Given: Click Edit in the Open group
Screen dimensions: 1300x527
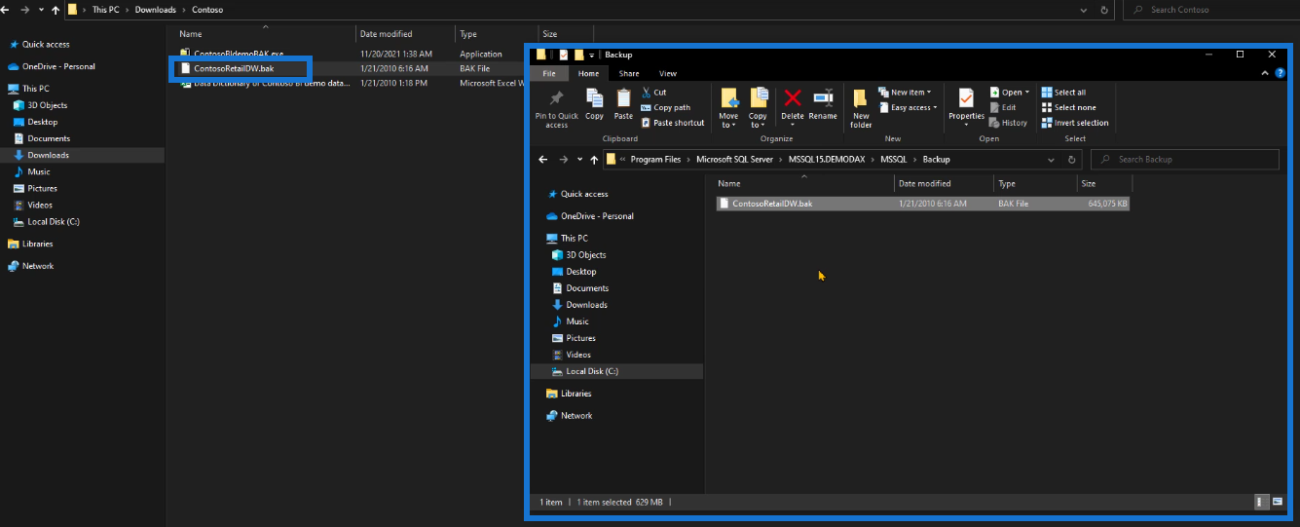Looking at the screenshot, I should coord(1003,108).
